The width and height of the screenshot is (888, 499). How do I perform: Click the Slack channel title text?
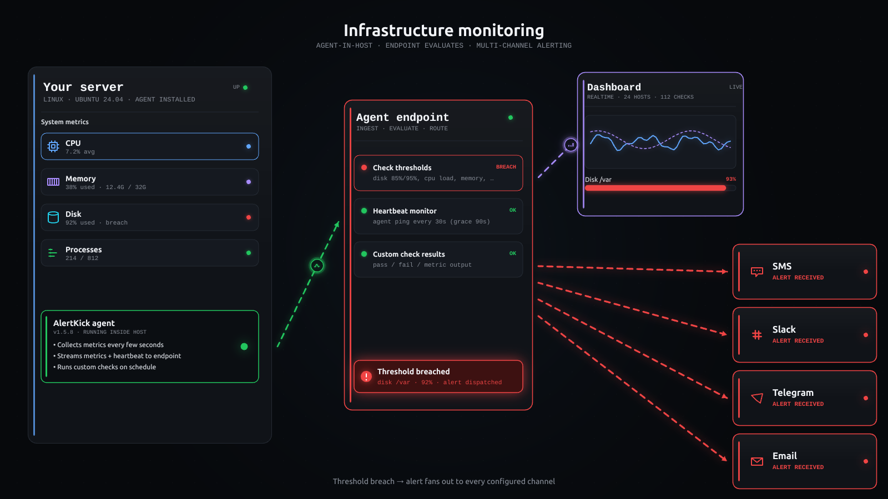coord(784,329)
